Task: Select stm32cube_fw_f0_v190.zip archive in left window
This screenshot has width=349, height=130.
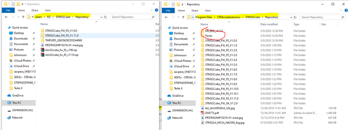Action: (x=59, y=50)
